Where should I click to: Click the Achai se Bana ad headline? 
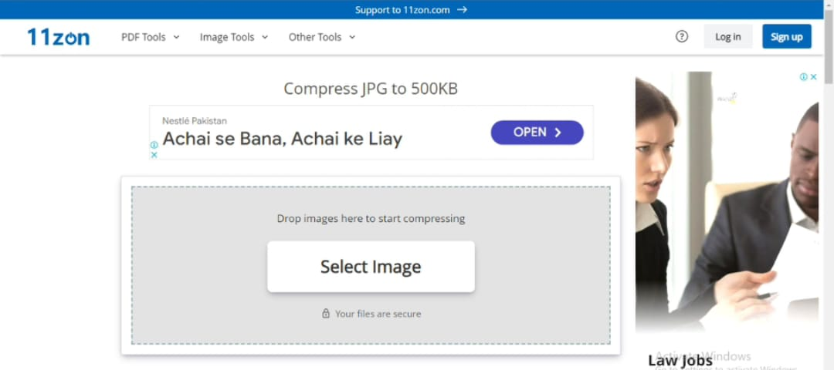283,139
